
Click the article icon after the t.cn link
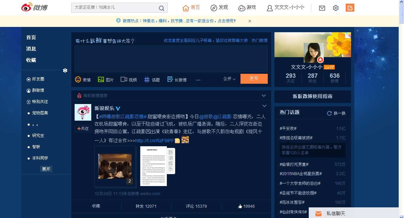pos(178,141)
